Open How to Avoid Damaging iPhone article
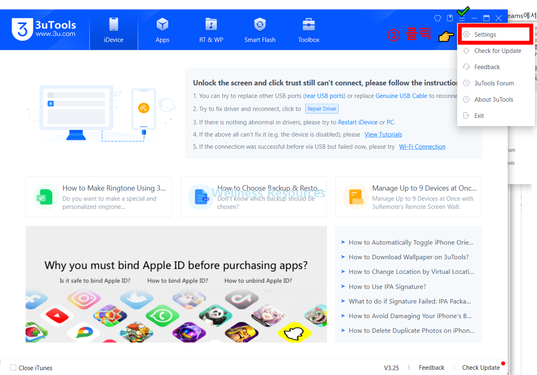 click(x=410, y=316)
